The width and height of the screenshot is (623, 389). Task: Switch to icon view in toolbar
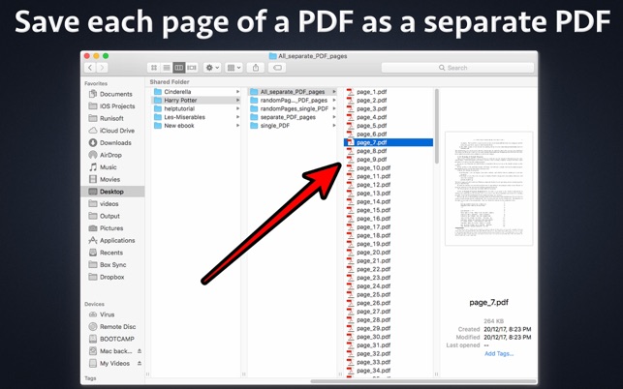point(154,68)
